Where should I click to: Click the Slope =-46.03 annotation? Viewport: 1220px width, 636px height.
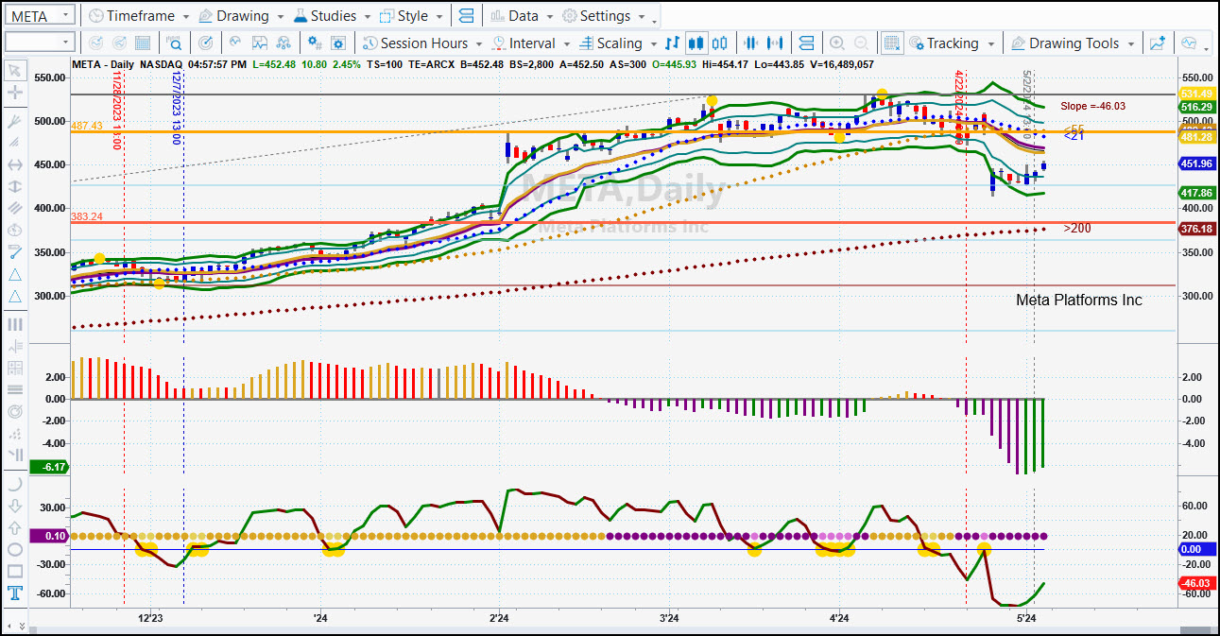point(1092,107)
